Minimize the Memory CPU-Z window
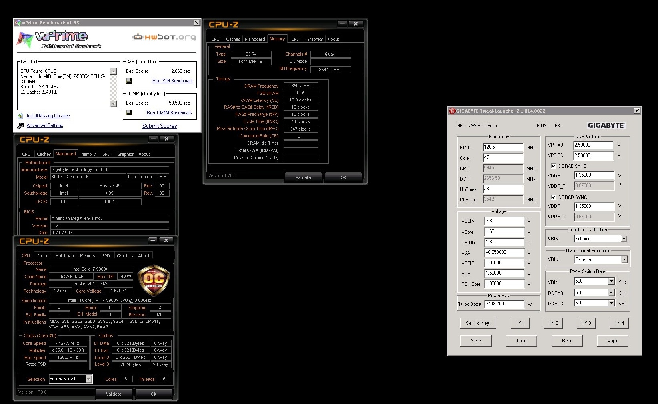This screenshot has width=658, height=404. [342, 24]
